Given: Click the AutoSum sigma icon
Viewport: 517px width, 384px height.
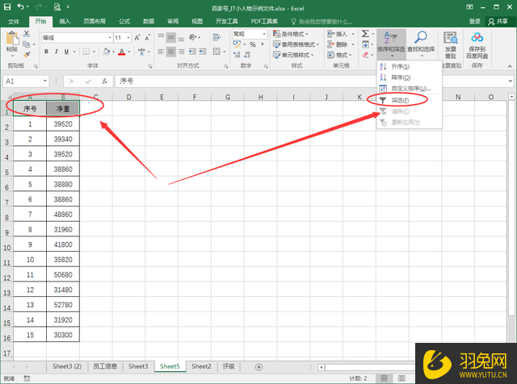Looking at the screenshot, I should [365, 34].
